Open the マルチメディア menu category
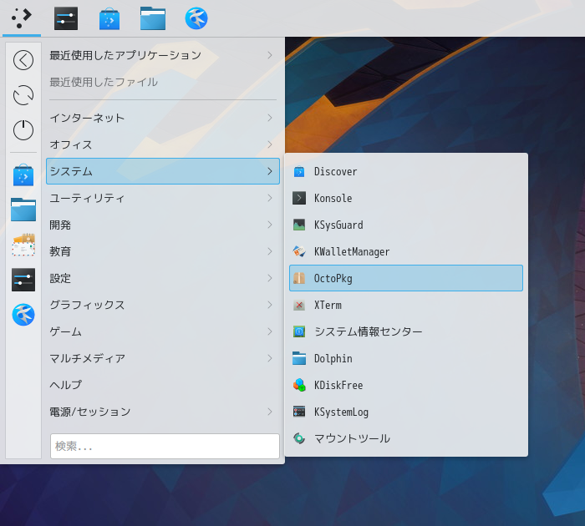585x526 pixels. pyautogui.click(x=163, y=358)
